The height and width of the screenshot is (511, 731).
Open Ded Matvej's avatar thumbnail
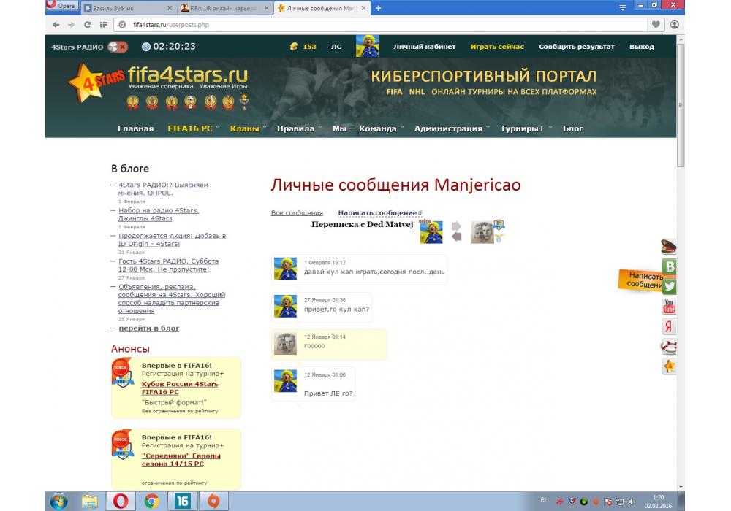pyautogui.click(x=482, y=232)
